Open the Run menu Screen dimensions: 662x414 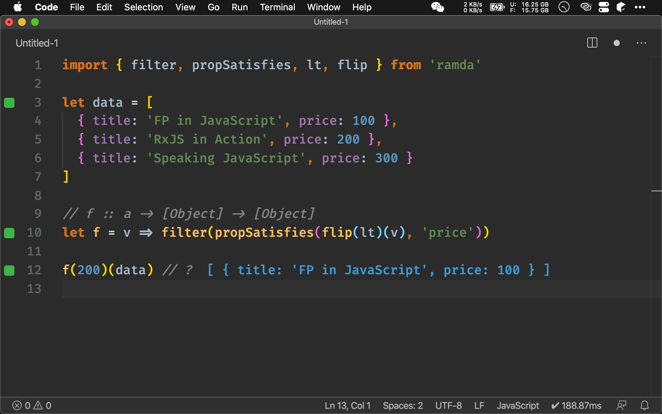pyautogui.click(x=240, y=7)
